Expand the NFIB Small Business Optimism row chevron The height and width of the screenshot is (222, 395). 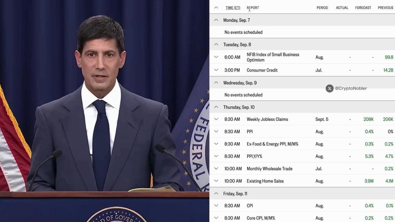pyautogui.click(x=216, y=57)
